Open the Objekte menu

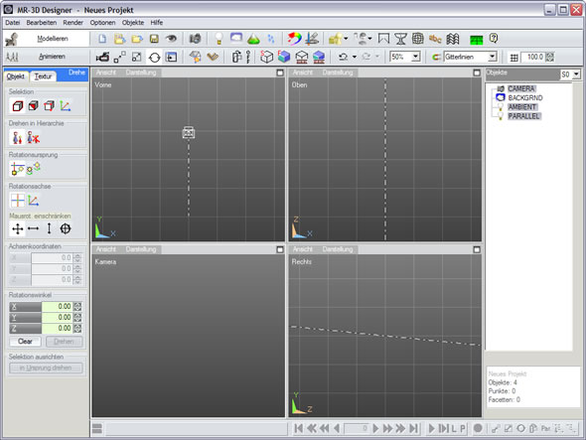coord(133,23)
